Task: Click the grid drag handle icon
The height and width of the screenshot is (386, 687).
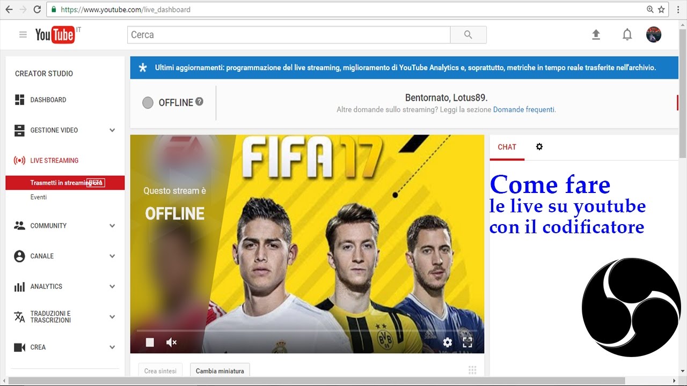Action: (472, 370)
